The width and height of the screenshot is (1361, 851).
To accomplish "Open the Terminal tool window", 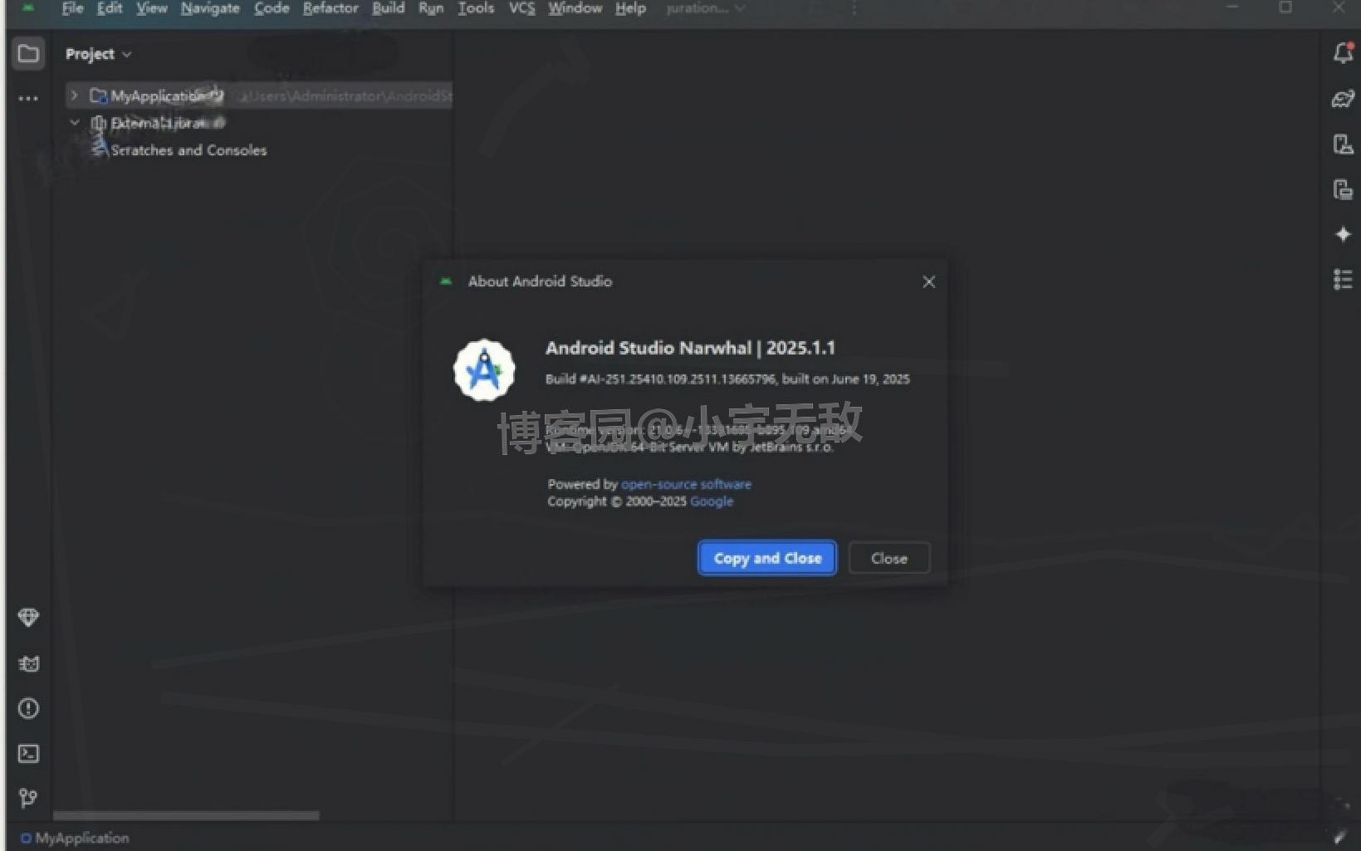I will pyautogui.click(x=28, y=754).
